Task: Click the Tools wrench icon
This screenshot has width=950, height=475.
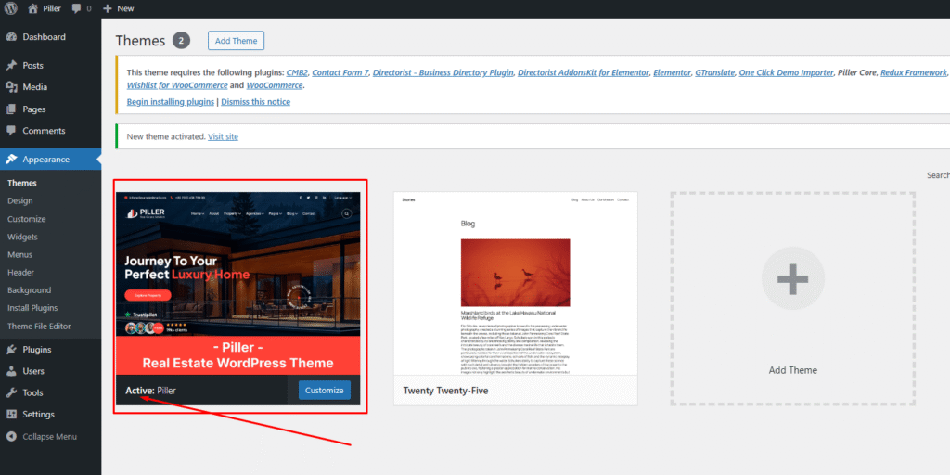Action: tap(11, 392)
